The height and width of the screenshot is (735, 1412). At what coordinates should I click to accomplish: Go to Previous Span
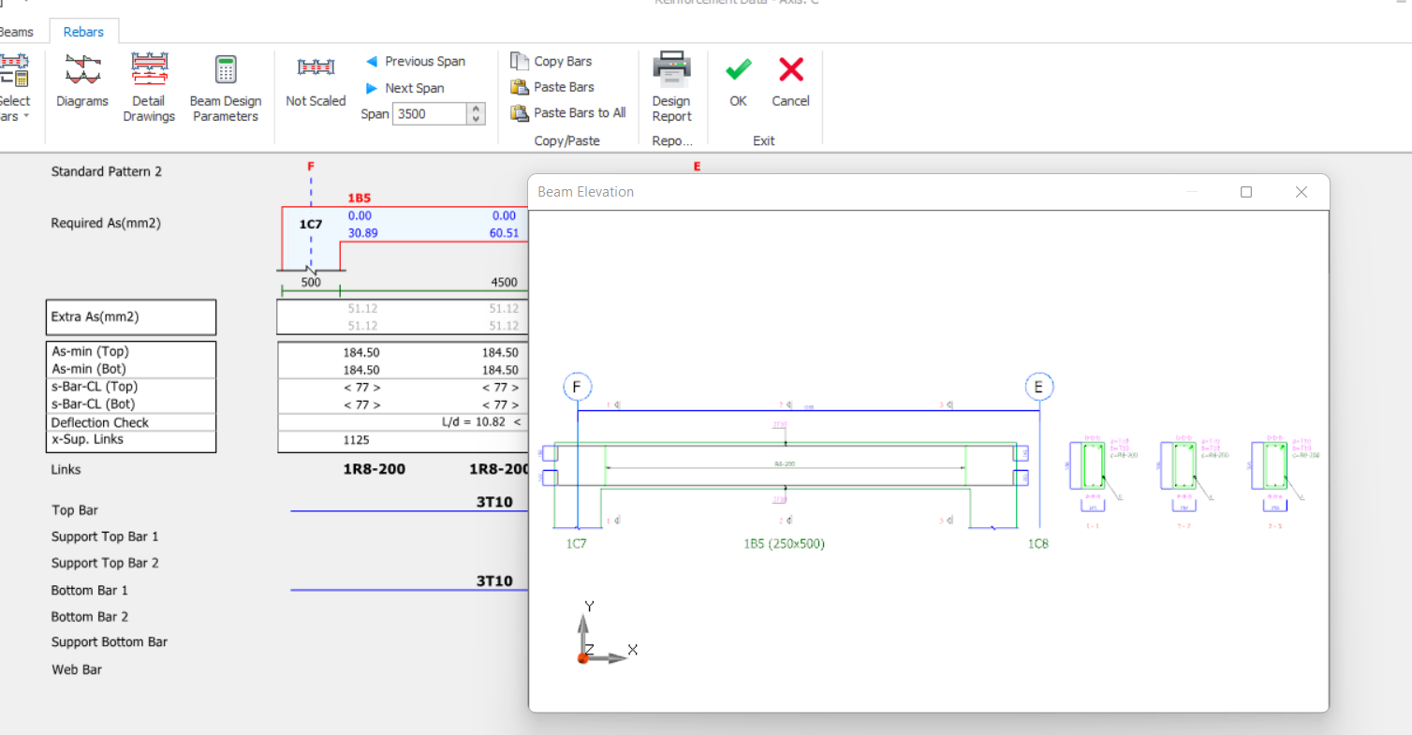pyautogui.click(x=415, y=61)
